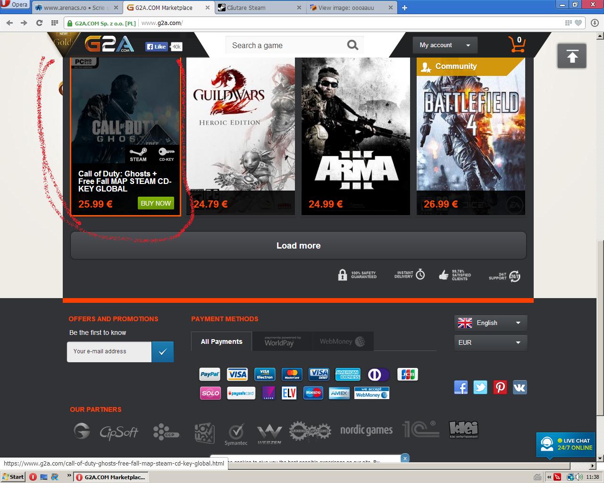Click the green BUY NOW button
Screen dimensions: 604x483
[156, 203]
